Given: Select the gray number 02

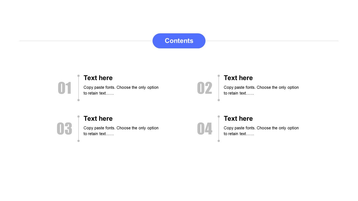Looking at the screenshot, I should pyautogui.click(x=204, y=88).
